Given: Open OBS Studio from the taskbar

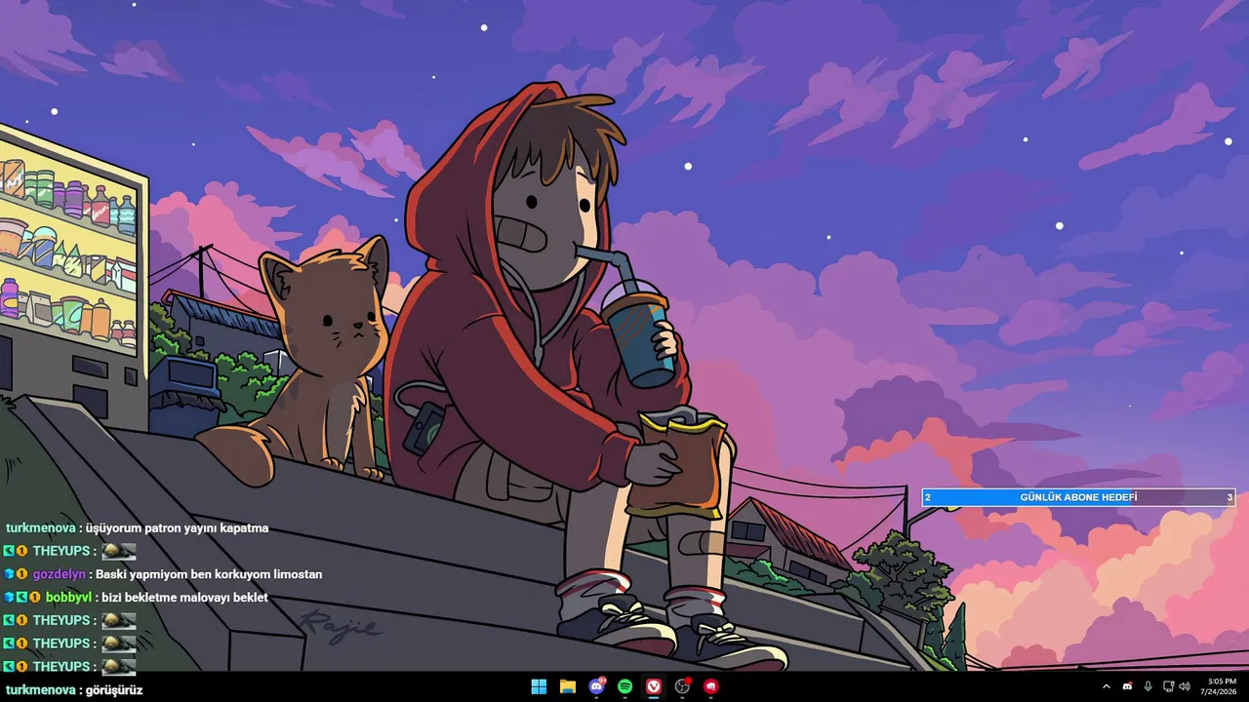Looking at the screenshot, I should 683,686.
